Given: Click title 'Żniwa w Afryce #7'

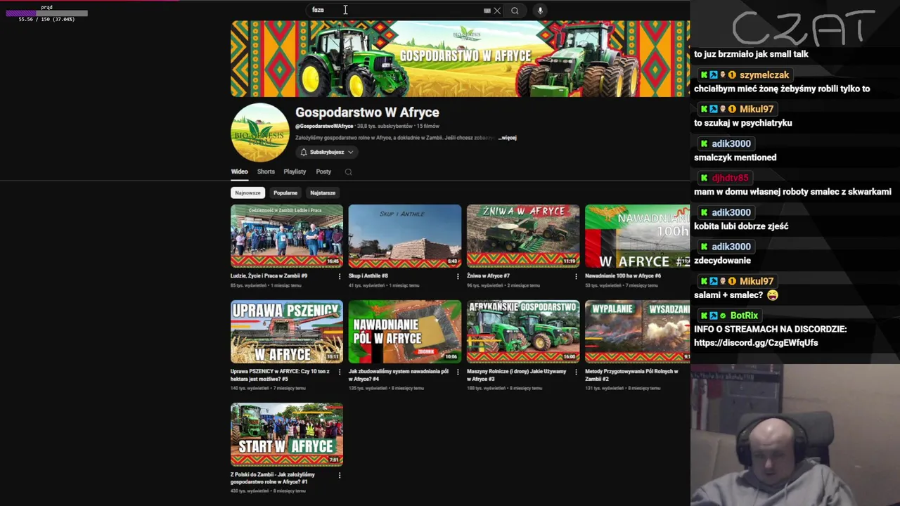Looking at the screenshot, I should [488, 276].
